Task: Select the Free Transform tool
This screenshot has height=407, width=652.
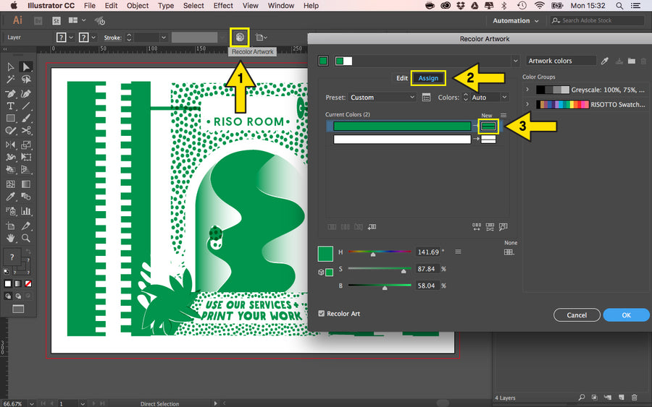Action: (26, 158)
